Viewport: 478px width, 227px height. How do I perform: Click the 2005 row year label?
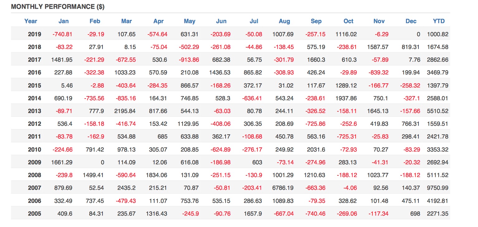click(34, 214)
